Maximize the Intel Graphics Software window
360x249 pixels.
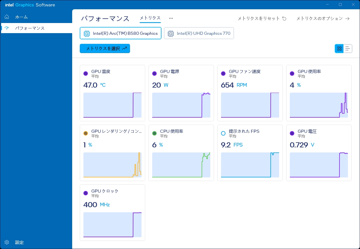tap(340, 4)
